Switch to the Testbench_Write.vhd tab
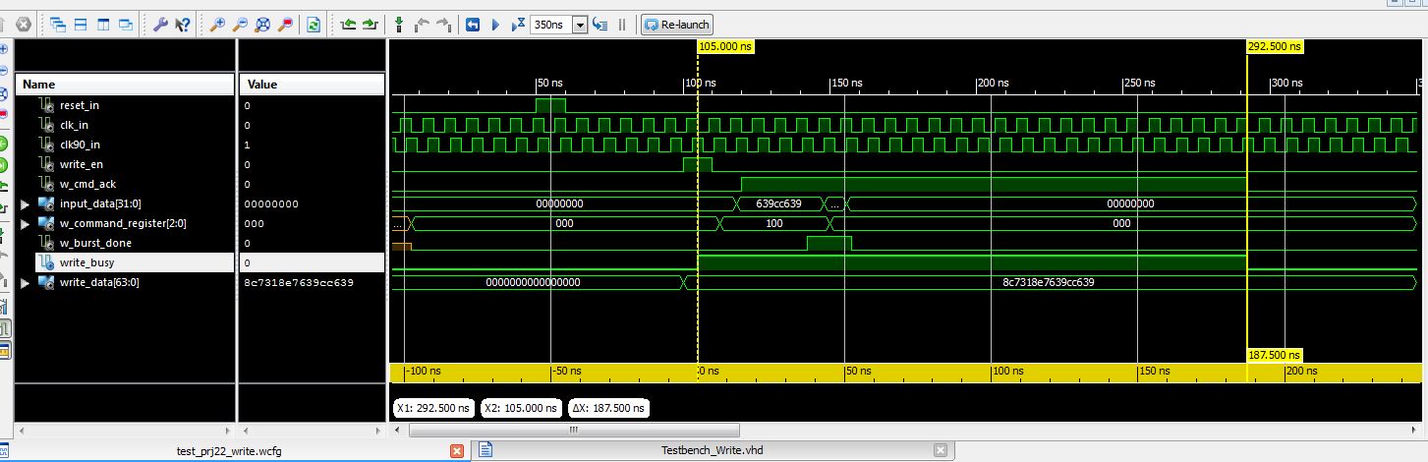1428x462 pixels. pos(713,450)
